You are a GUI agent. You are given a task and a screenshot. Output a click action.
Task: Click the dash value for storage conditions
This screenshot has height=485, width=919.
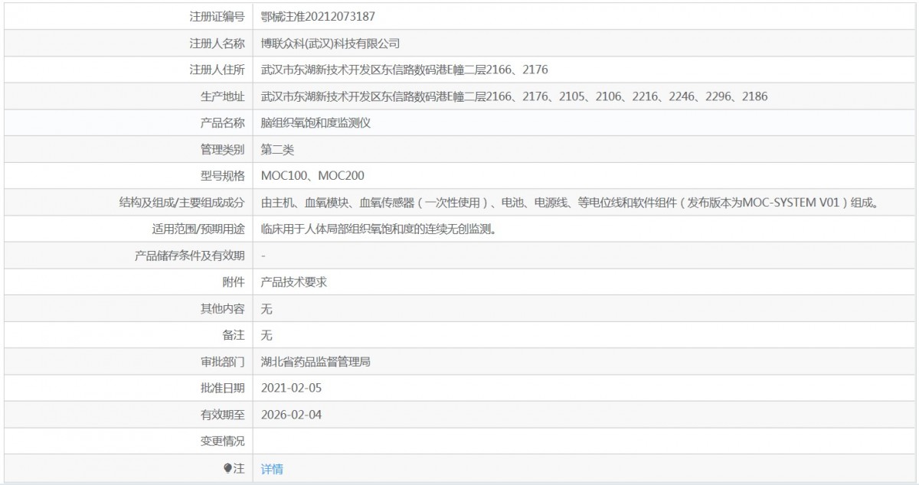pos(263,256)
